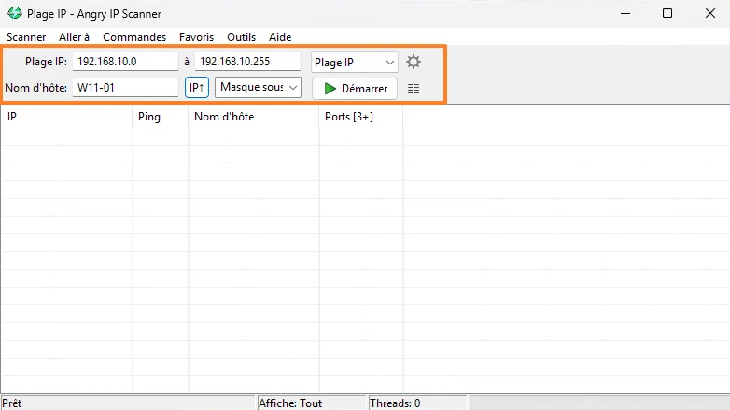
Task: Click the start IP field 192.168.10.0
Action: 125,62
